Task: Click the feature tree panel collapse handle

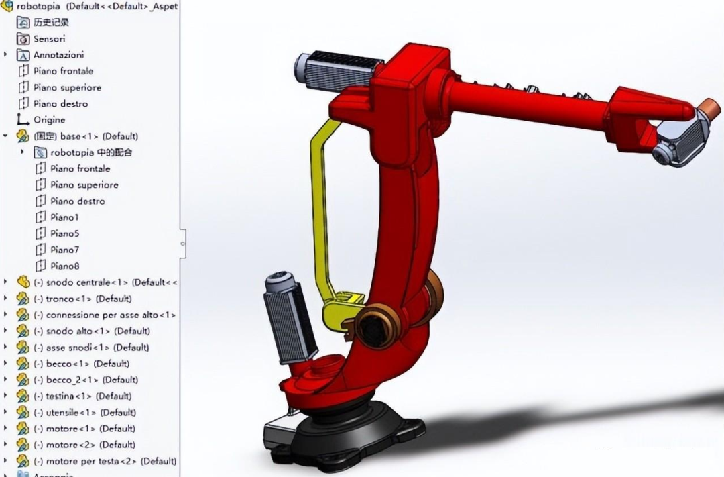Action: coord(182,244)
